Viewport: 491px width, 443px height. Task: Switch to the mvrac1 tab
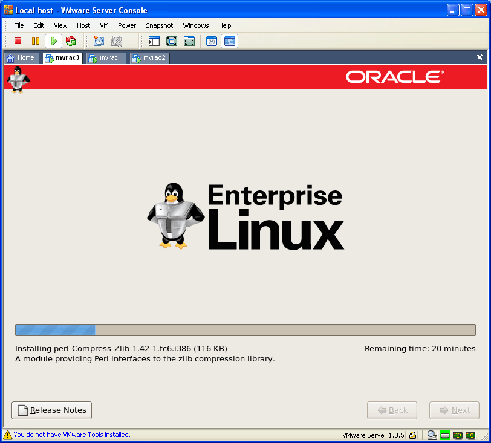pos(106,58)
